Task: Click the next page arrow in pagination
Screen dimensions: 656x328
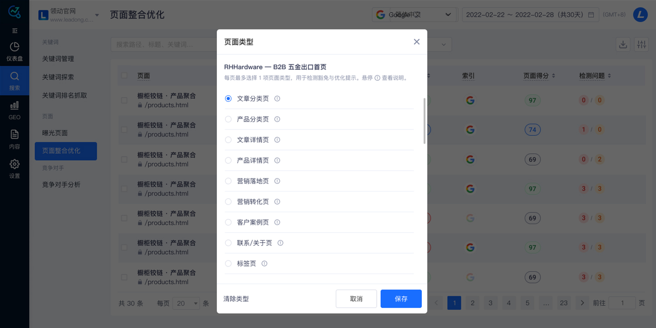Action: [x=582, y=303]
